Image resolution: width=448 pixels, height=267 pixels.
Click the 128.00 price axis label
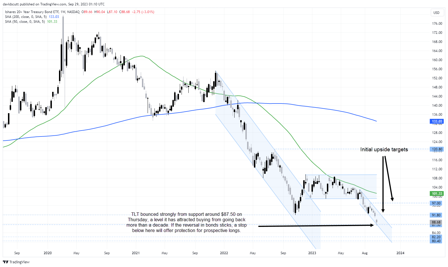click(437, 133)
